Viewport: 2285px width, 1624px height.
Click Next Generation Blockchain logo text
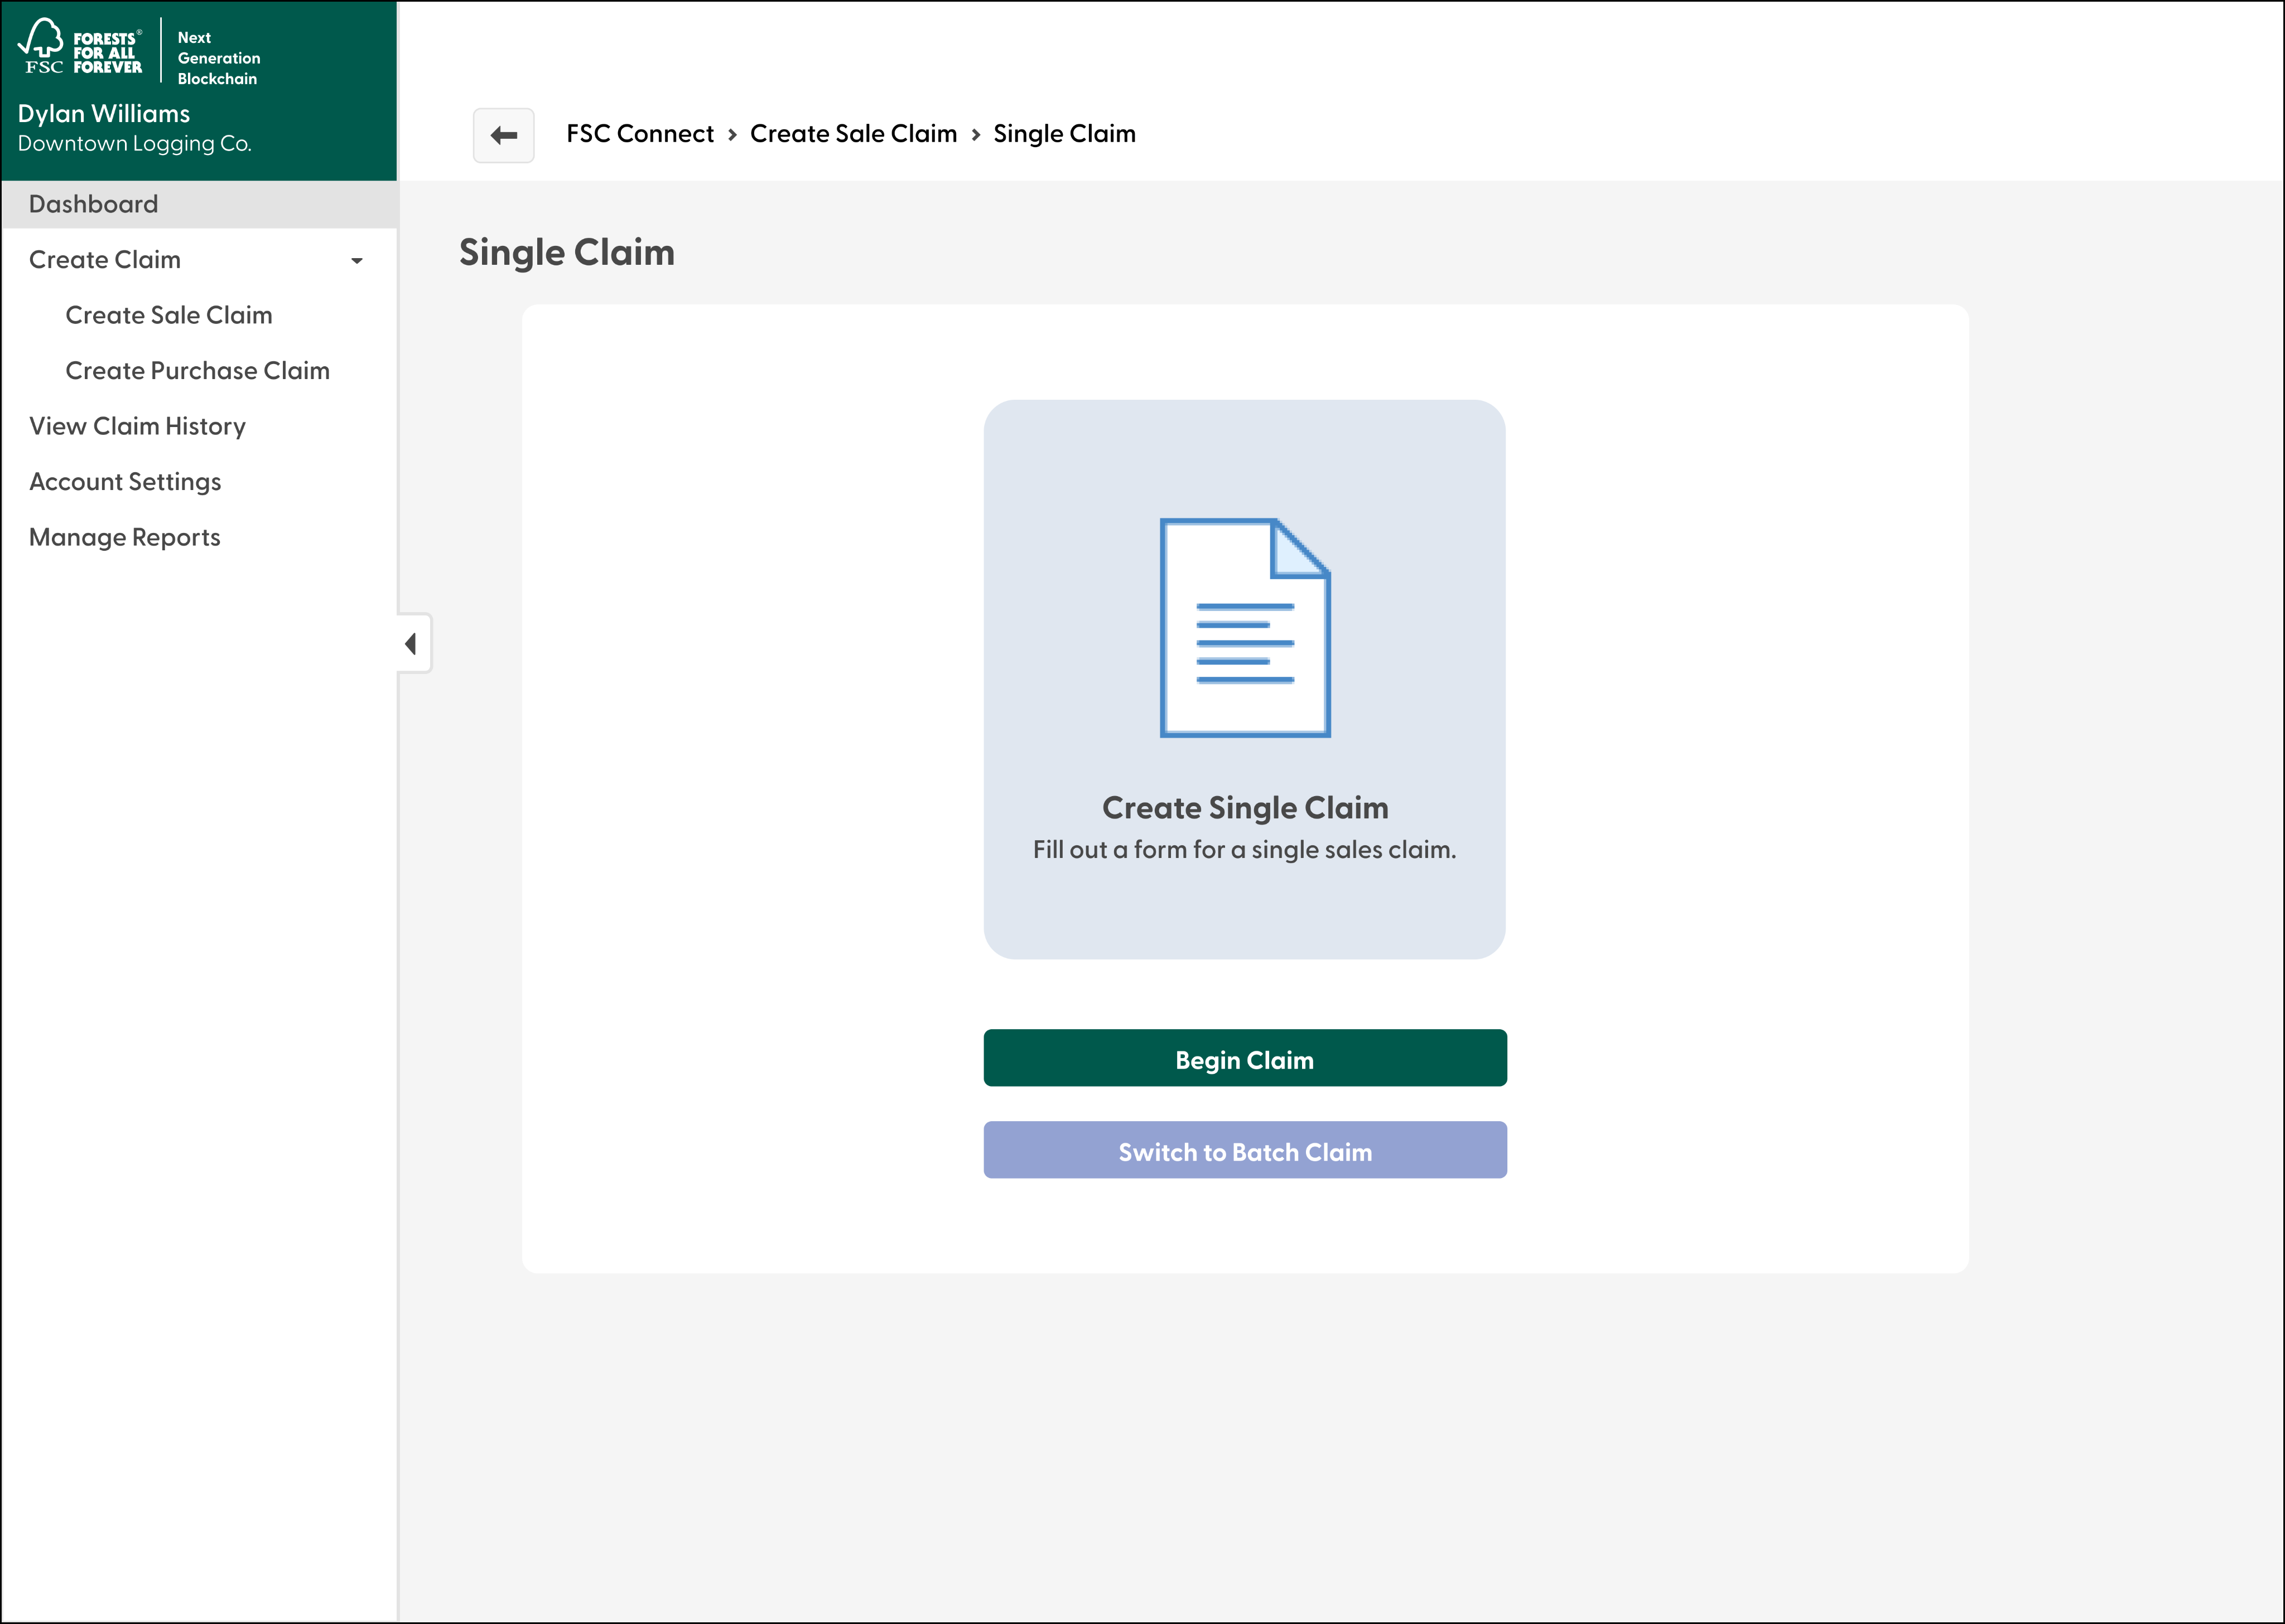(x=218, y=58)
